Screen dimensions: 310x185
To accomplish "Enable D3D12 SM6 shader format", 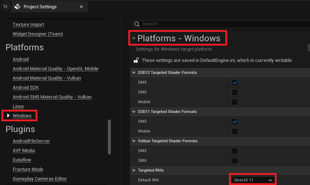I will click(x=235, y=92).
